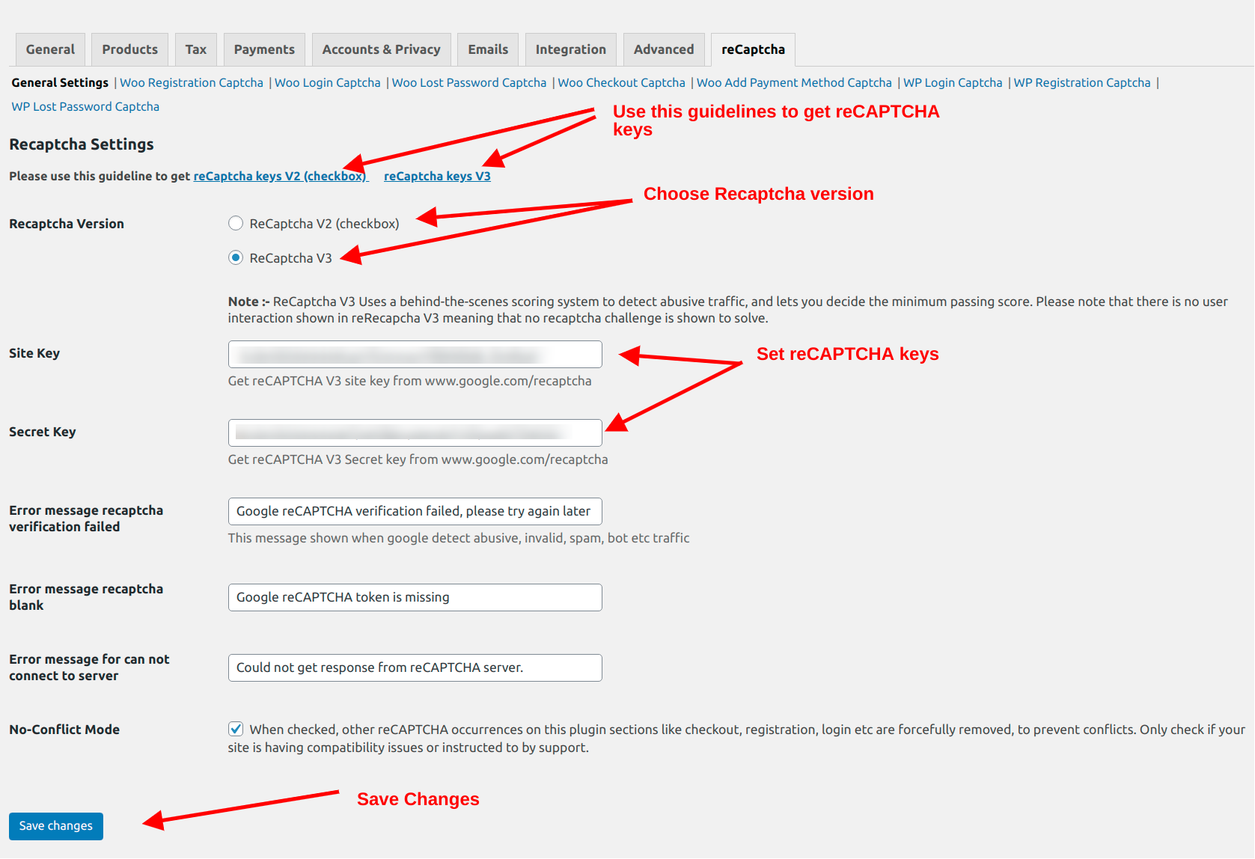Select the ReCaptcha V2 (checkbox) radio button

pos(235,223)
